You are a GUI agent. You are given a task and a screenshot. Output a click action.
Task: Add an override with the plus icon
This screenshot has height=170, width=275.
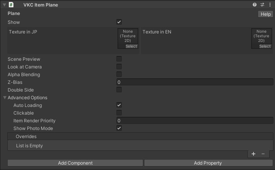tap(253, 154)
